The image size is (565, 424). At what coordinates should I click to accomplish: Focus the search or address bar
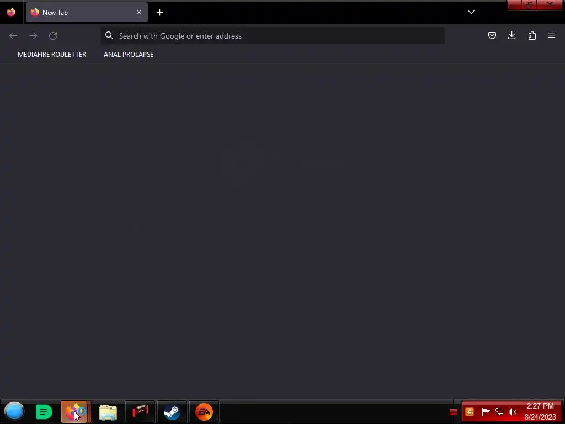(273, 36)
